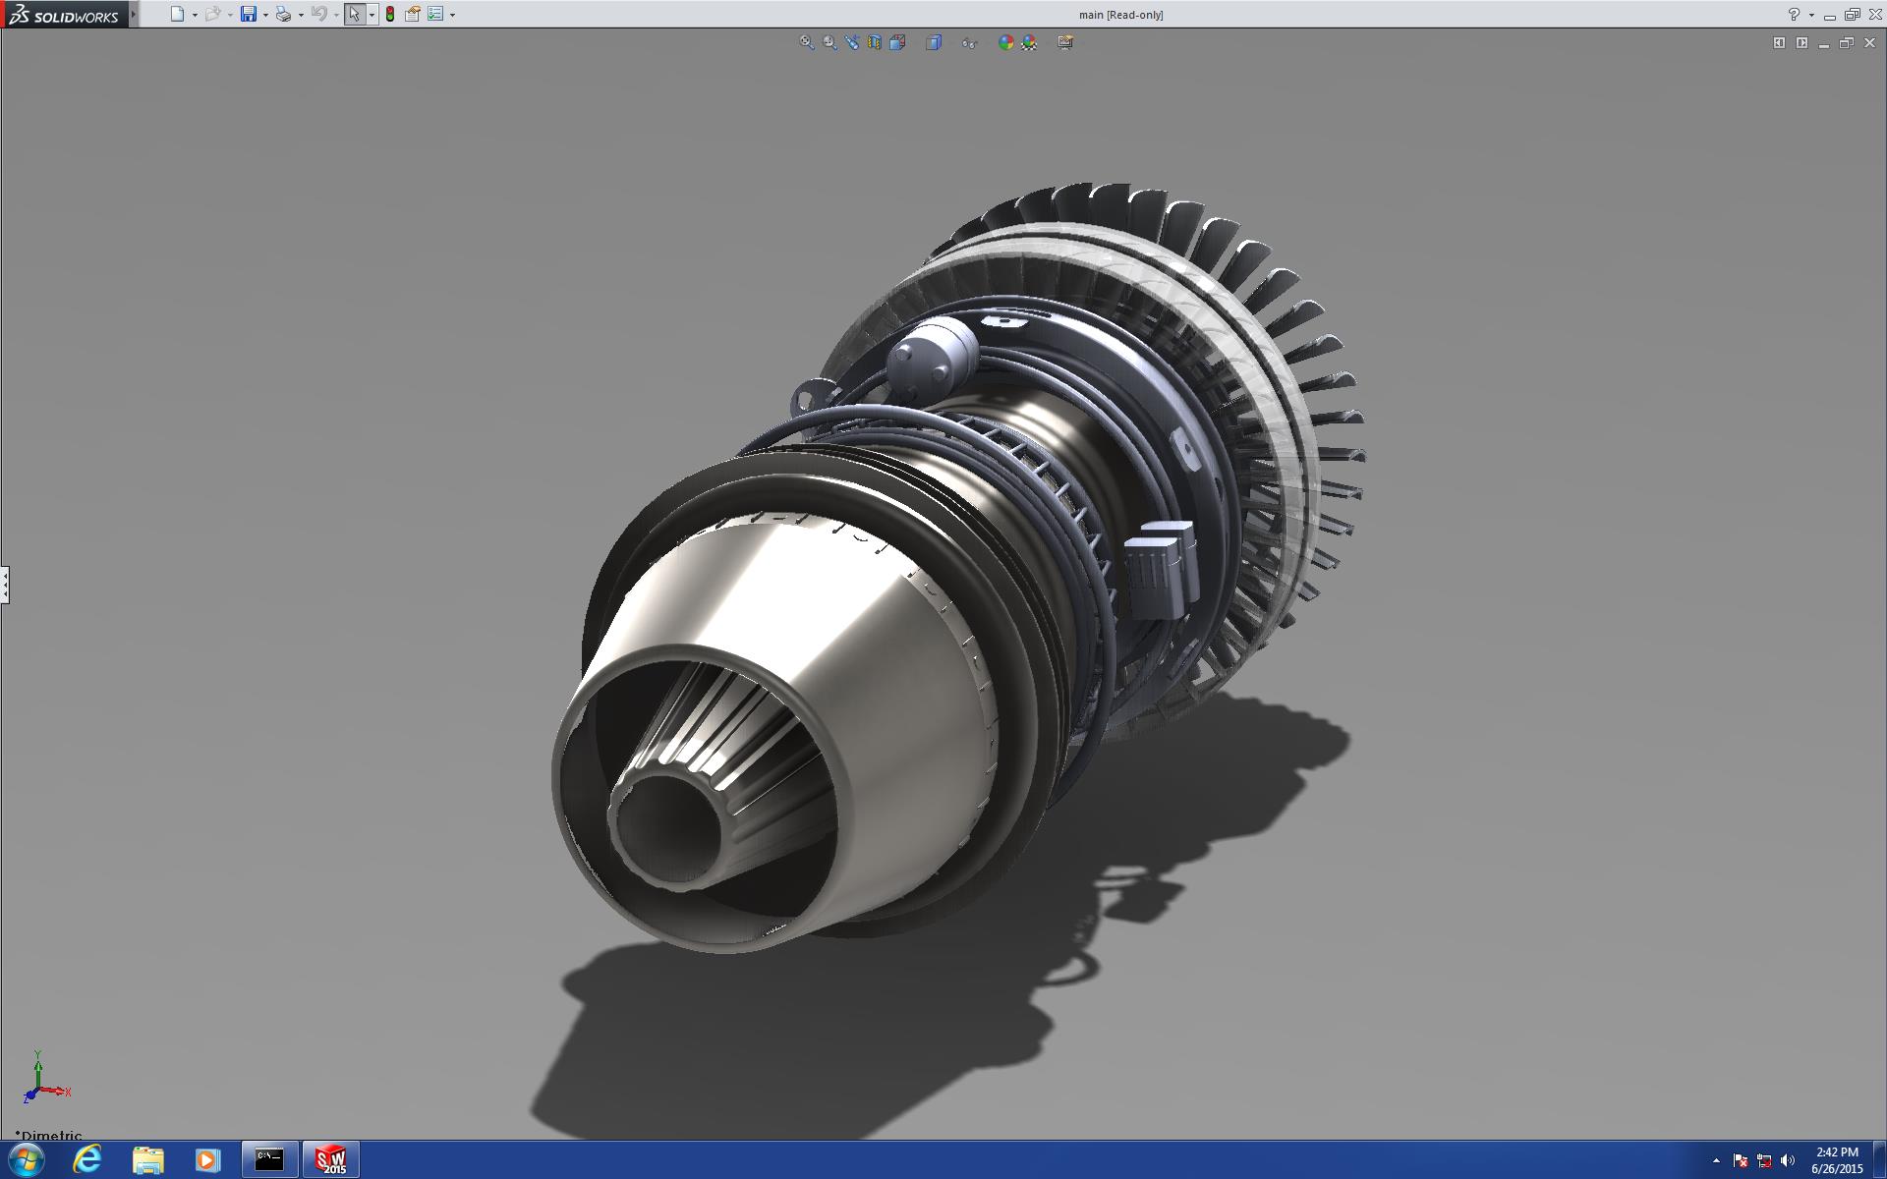This screenshot has width=1887, height=1179.
Task: Click the Print icon
Action: (283, 14)
